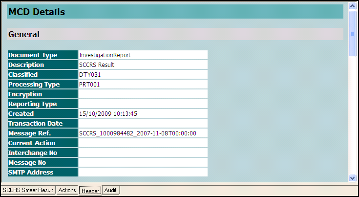Click the empty Encryption field

tap(143, 94)
